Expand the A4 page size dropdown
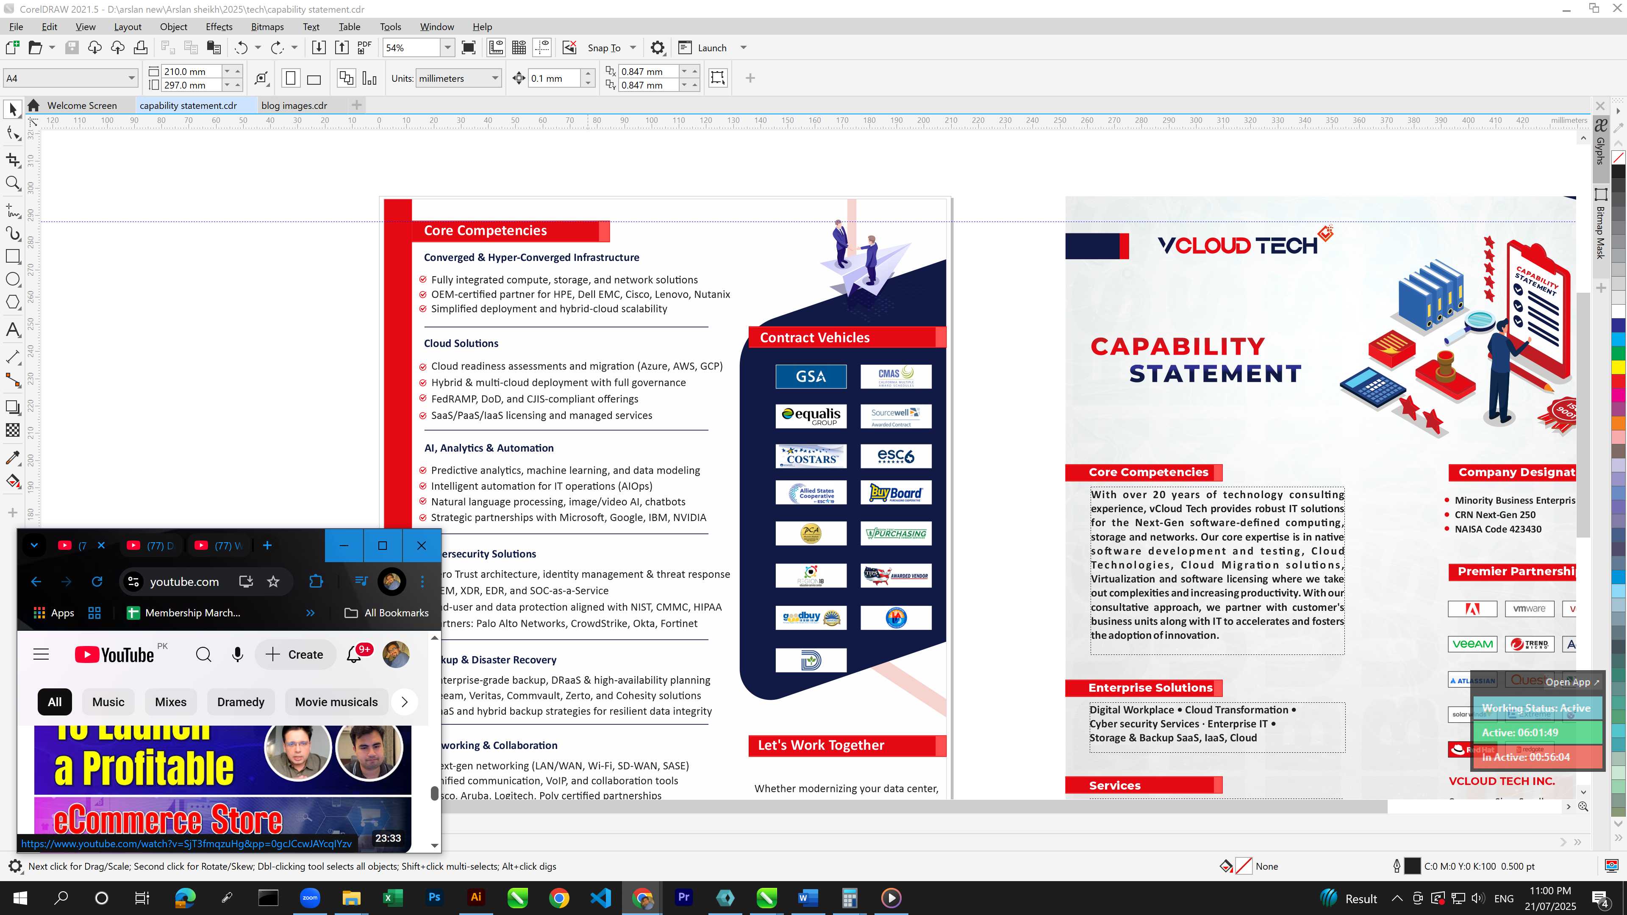Image resolution: width=1627 pixels, height=915 pixels. (131, 78)
